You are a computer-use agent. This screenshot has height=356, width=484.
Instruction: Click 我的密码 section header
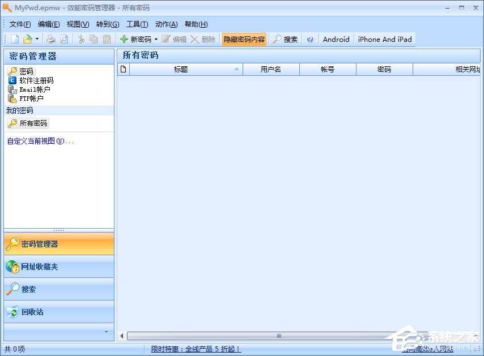[59, 111]
